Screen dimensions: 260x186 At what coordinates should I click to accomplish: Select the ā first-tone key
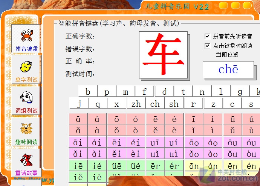[78, 119]
